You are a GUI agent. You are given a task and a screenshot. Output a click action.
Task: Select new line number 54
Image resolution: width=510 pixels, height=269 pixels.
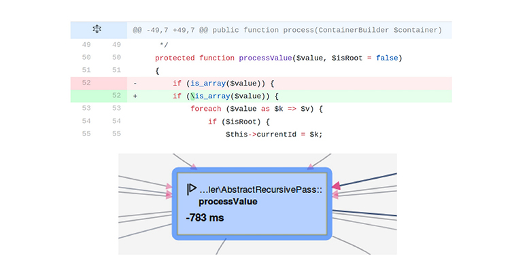pos(116,121)
